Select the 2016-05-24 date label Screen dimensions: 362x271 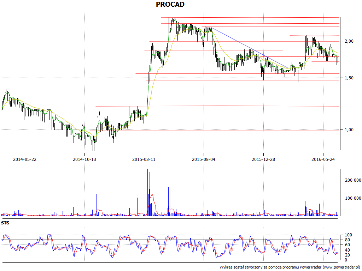tap(323, 159)
